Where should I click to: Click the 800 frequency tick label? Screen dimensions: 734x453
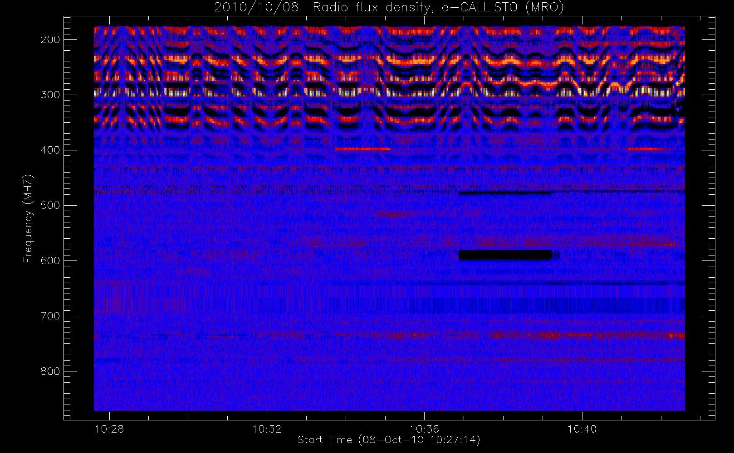50,371
